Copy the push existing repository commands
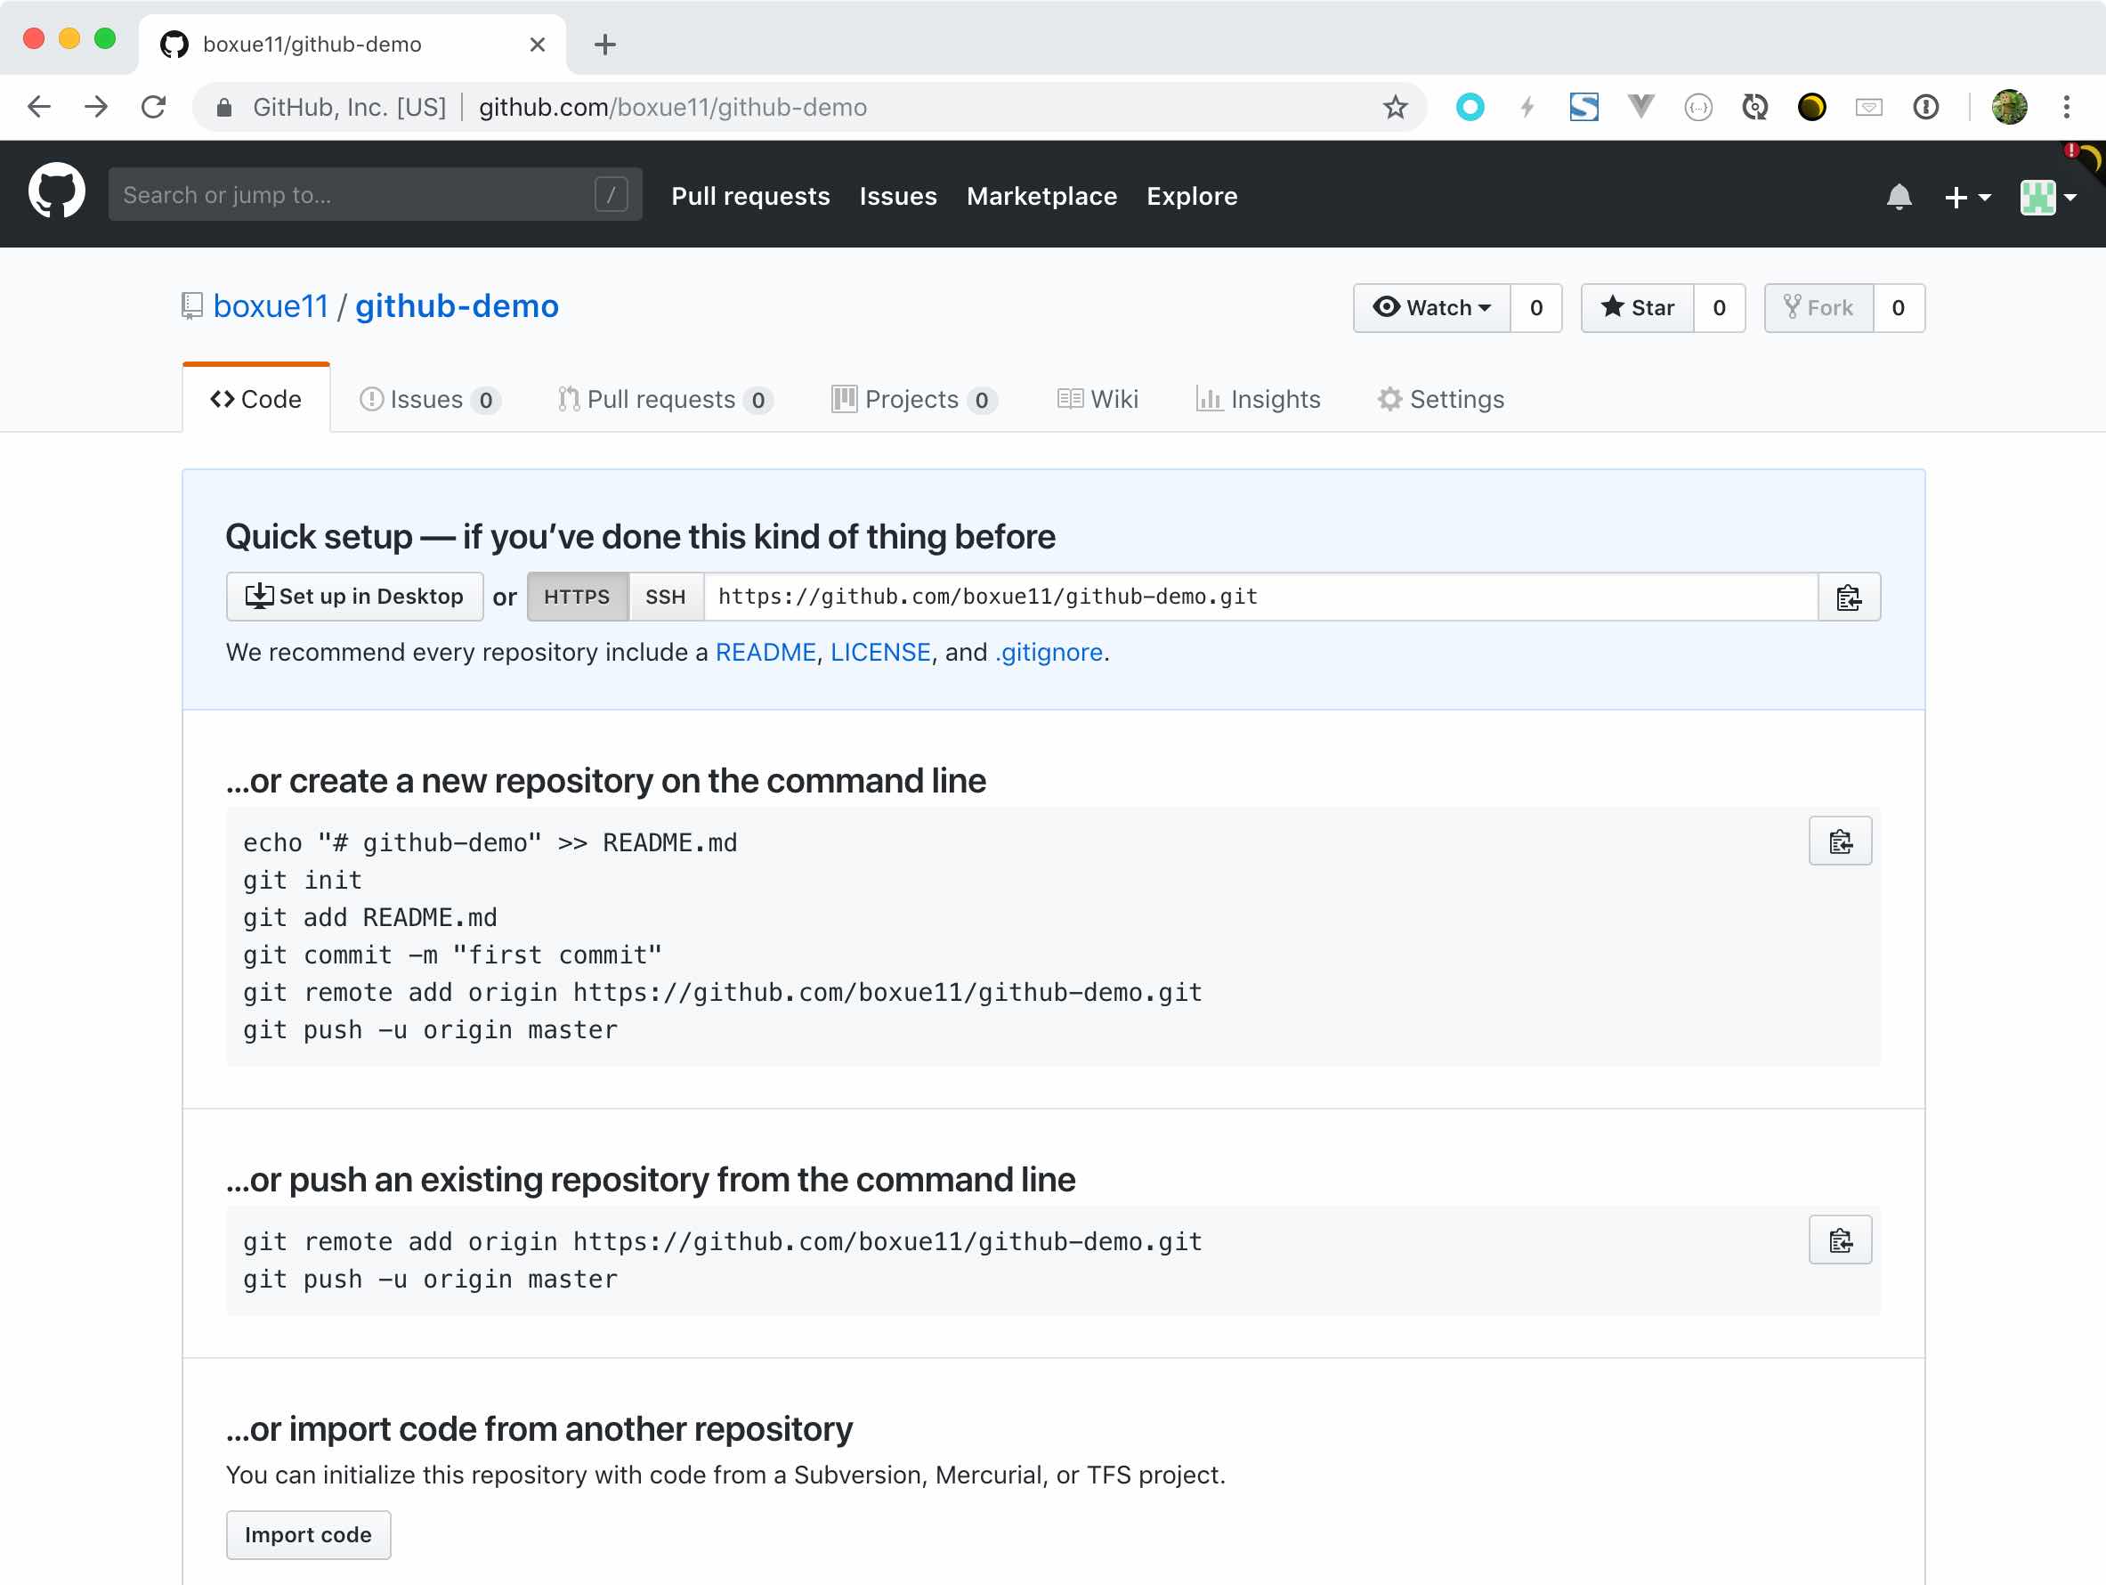This screenshot has width=2106, height=1585. (x=1840, y=1240)
